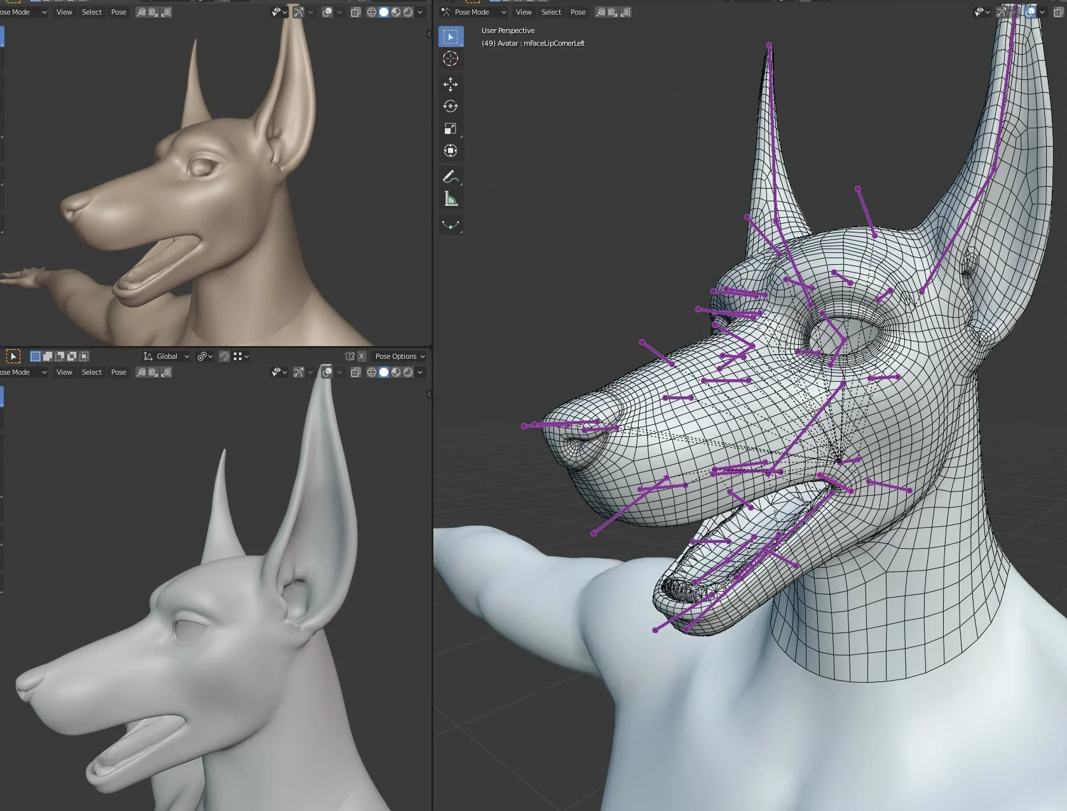The width and height of the screenshot is (1067, 811).
Task: Toggle snapping magnet in bottom-left tool settings
Action: coord(224,356)
